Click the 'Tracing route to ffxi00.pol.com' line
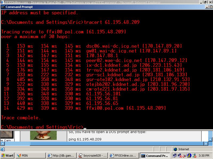 [x=64, y=32]
